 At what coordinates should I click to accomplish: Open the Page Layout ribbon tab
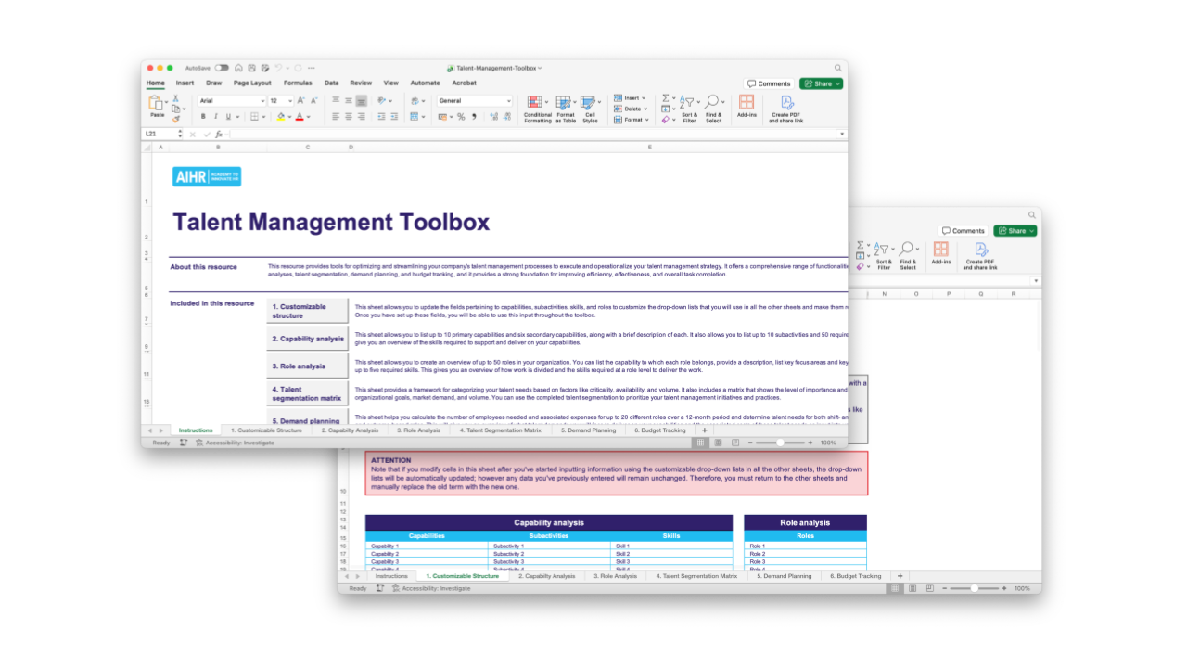click(x=252, y=83)
